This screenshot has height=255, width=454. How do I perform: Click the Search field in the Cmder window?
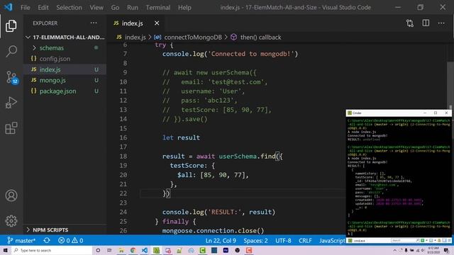tap(404, 240)
